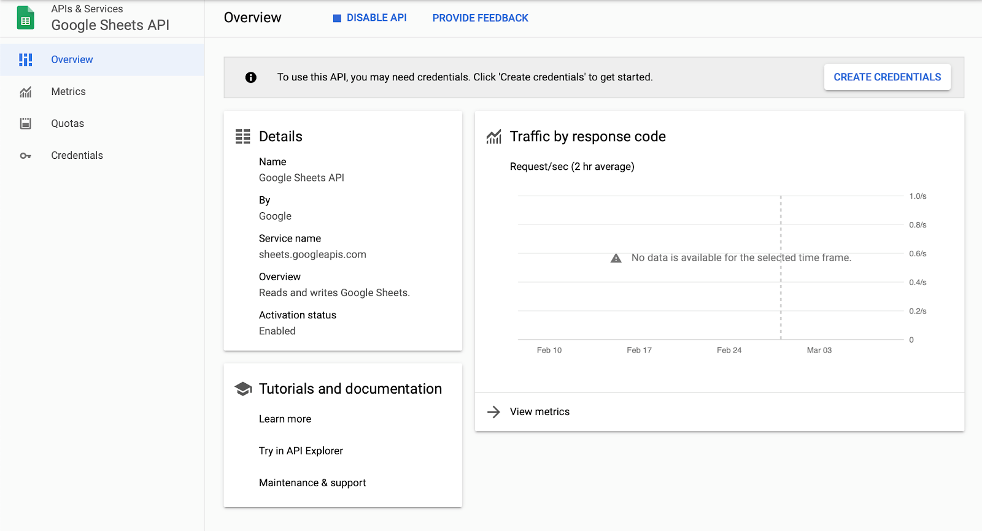Click the arrow icon beside View metrics
982x531 pixels.
[x=493, y=412]
